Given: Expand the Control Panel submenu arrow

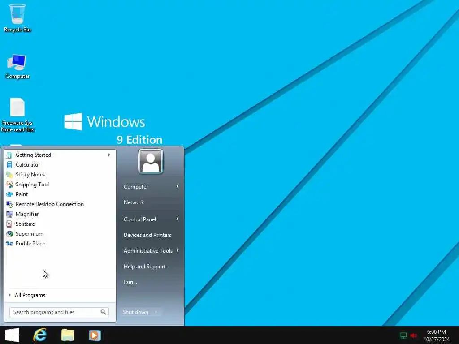Looking at the screenshot, I should pyautogui.click(x=178, y=219).
